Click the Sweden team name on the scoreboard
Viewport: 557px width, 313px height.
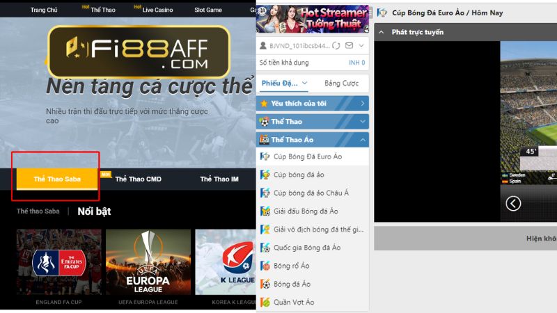click(x=517, y=175)
